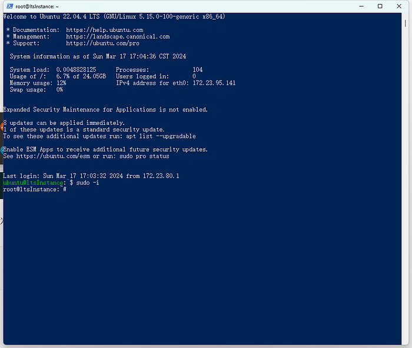This screenshot has width=412, height=348.
Task: Click the 'sudo -i' command text
Action: coord(88,183)
